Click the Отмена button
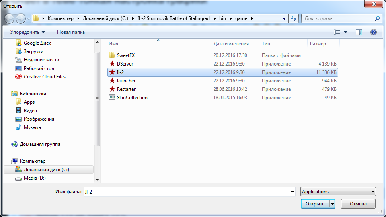The height and width of the screenshot is (217, 386). point(358,204)
